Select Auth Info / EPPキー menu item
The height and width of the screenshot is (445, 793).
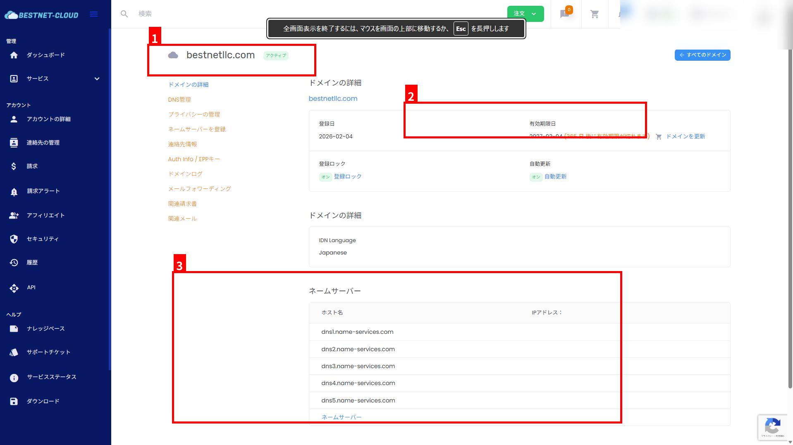point(193,159)
